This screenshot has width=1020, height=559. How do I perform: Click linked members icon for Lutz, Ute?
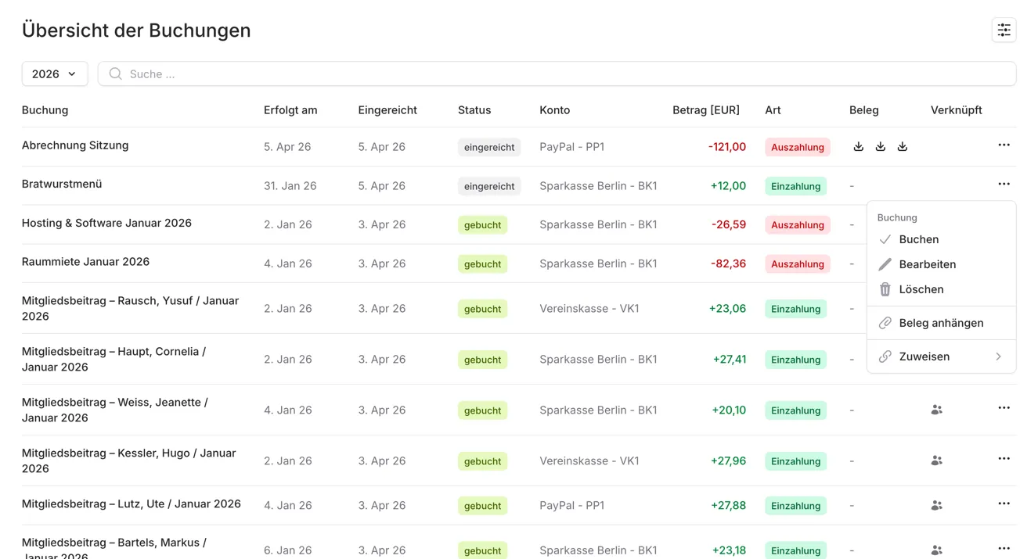(x=936, y=506)
